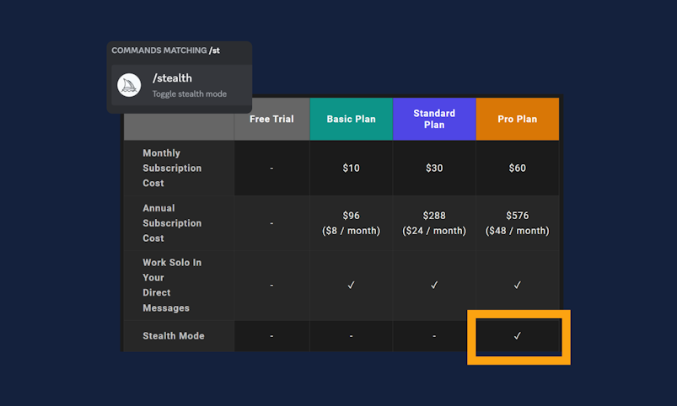This screenshot has width=677, height=406.
Task: Click the $10 monthly price cell
Action: [351, 168]
